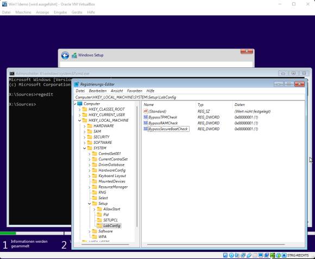Expand the SAM key
The image size is (315, 259).
click(85, 131)
